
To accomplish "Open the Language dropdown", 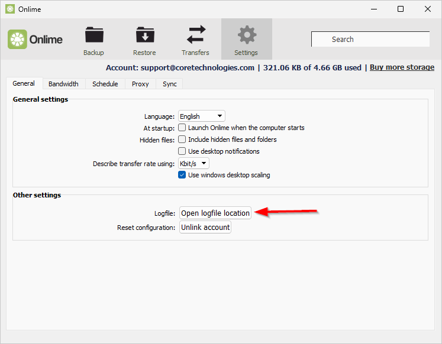I will tap(201, 116).
